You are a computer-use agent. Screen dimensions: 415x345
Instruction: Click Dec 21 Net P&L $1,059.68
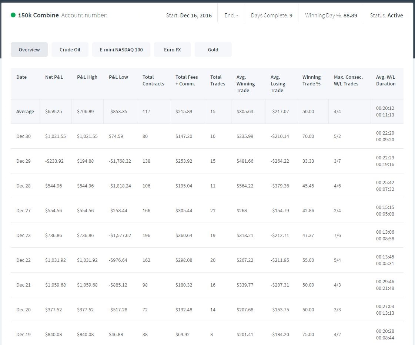point(55,285)
